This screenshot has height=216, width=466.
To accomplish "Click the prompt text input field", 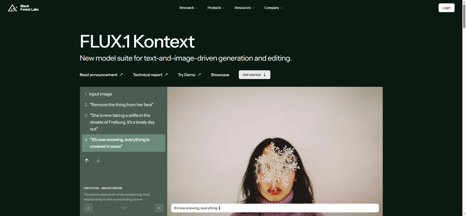I will point(275,208).
